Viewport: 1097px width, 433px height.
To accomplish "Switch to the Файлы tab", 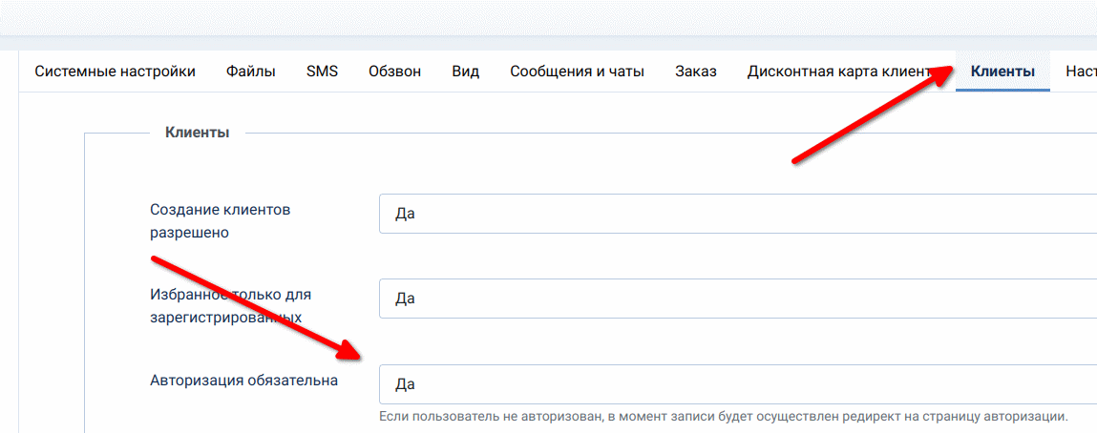I will (x=251, y=72).
